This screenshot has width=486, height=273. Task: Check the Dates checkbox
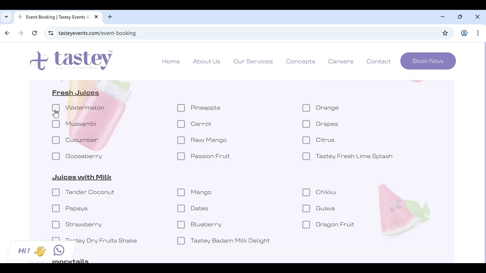coord(181,209)
